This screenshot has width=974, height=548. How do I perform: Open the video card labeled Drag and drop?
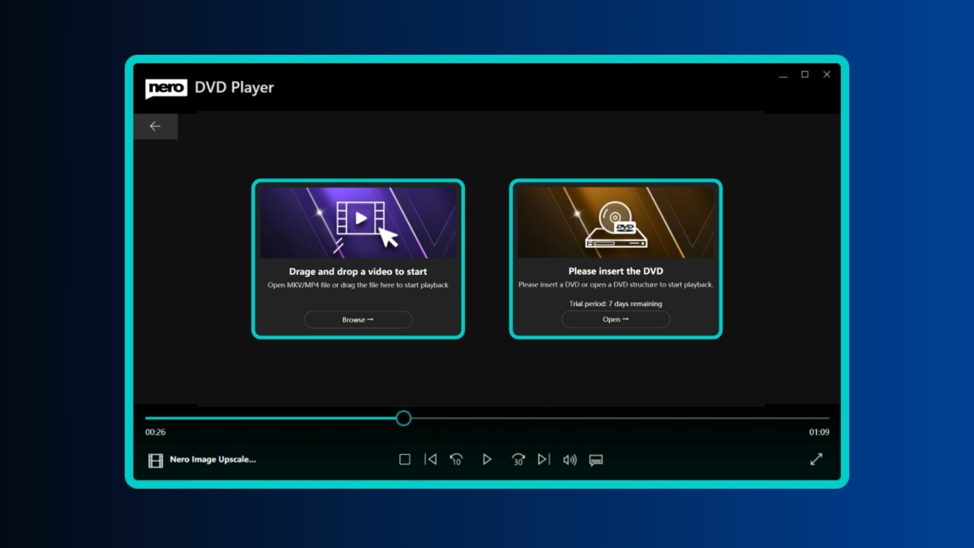(358, 222)
